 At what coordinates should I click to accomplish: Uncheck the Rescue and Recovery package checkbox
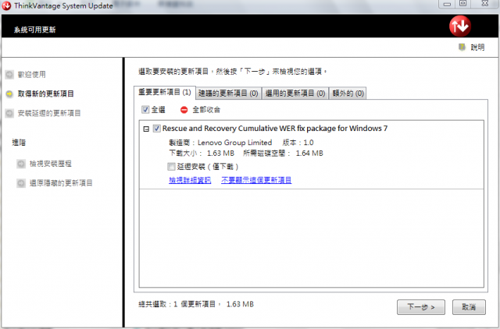coord(157,129)
